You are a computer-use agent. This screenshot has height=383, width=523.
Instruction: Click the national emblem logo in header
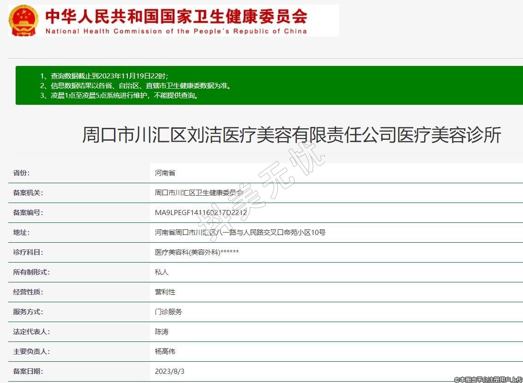24,20
